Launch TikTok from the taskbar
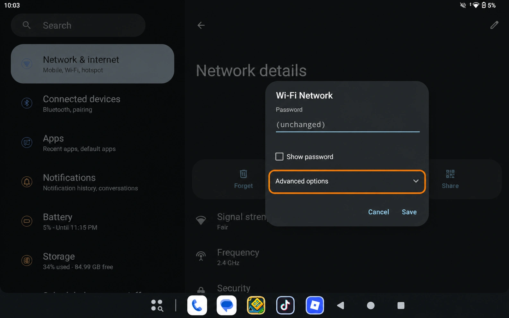 [x=285, y=305]
